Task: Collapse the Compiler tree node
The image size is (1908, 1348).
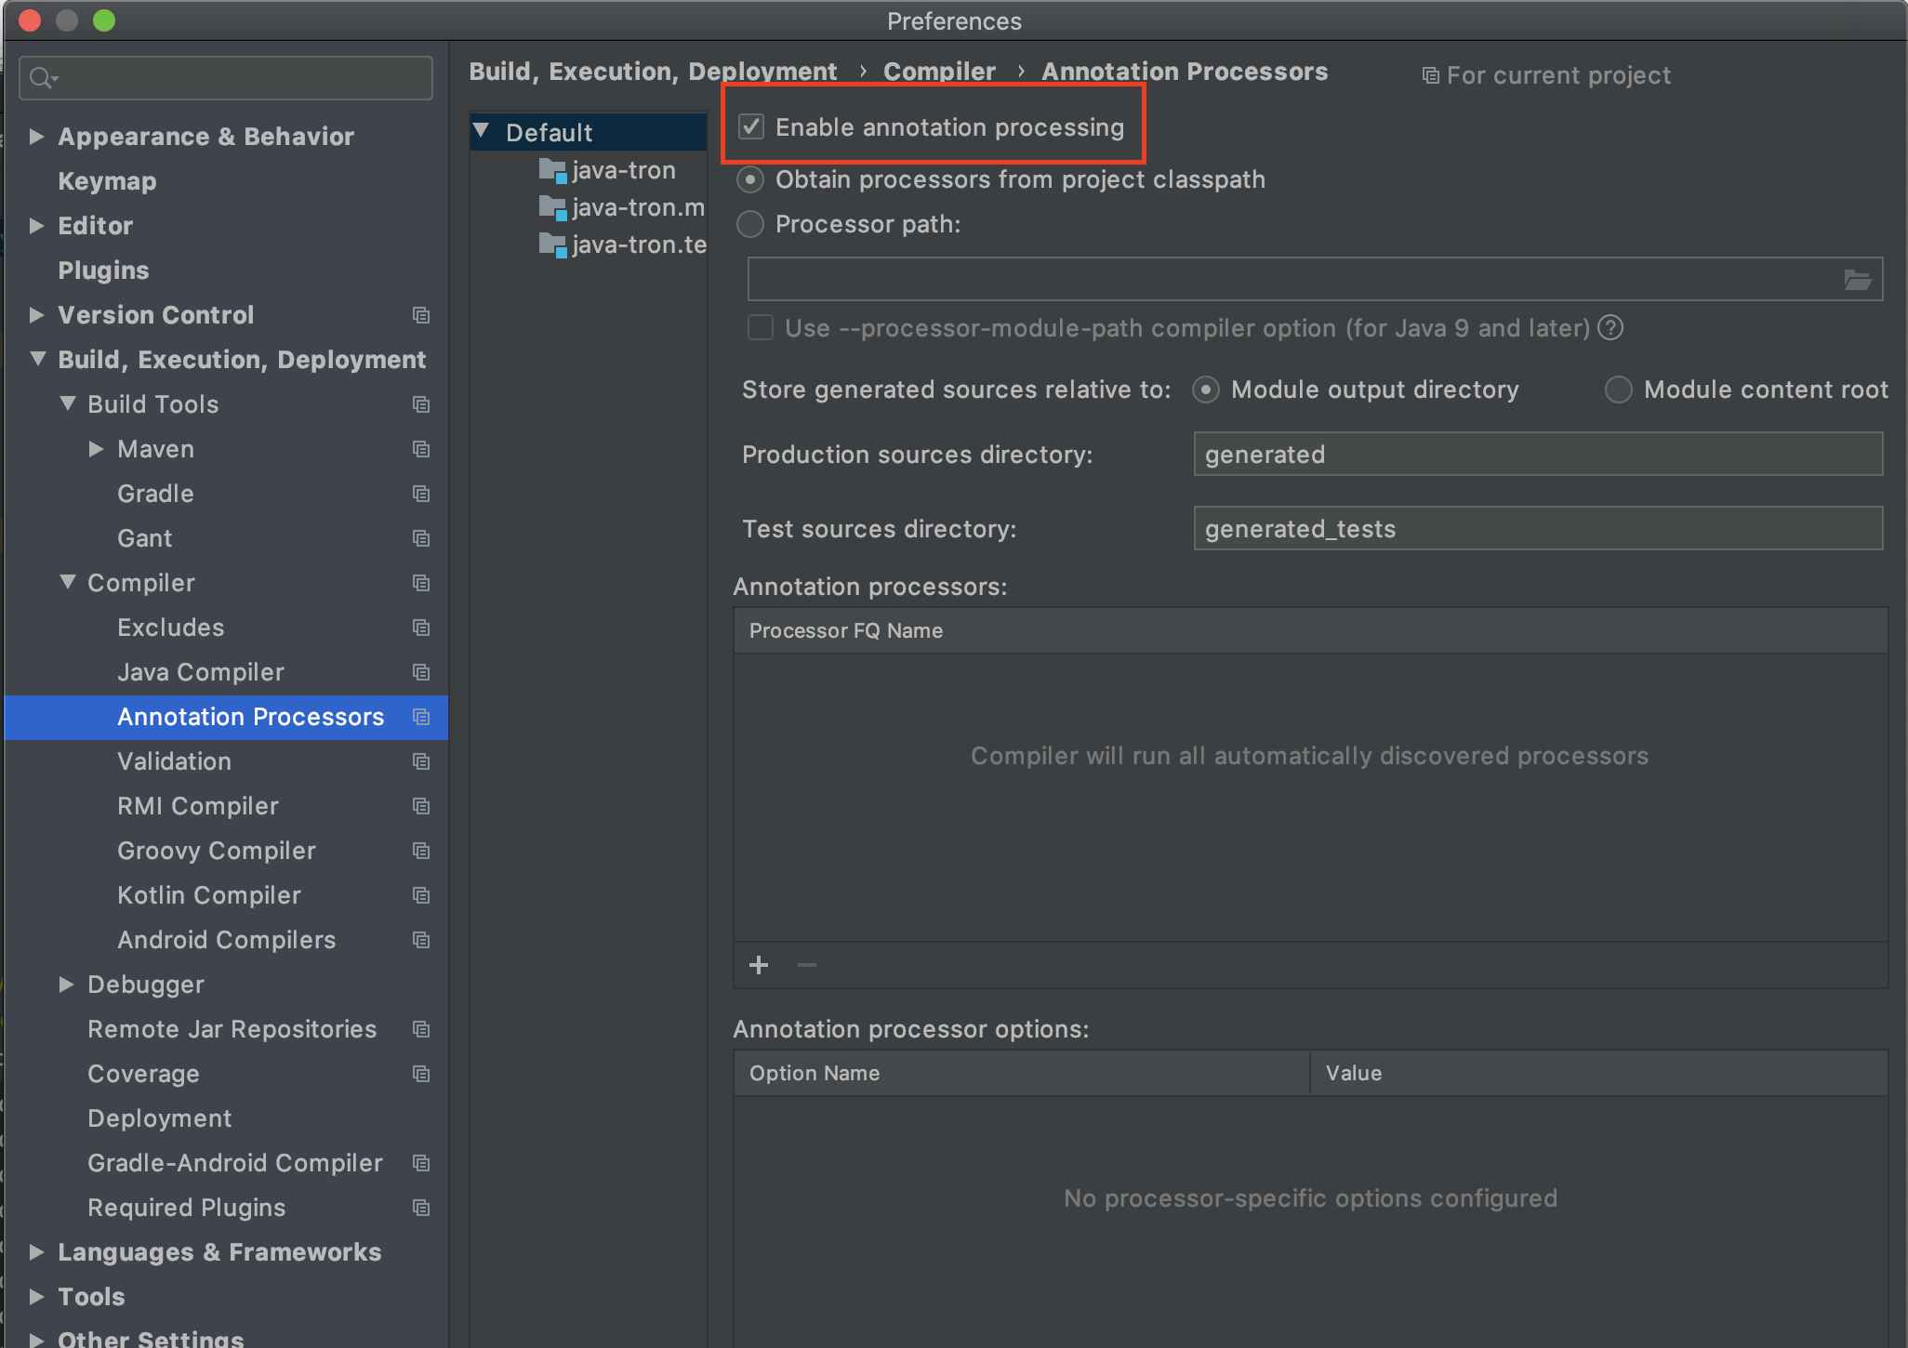Action: point(68,583)
